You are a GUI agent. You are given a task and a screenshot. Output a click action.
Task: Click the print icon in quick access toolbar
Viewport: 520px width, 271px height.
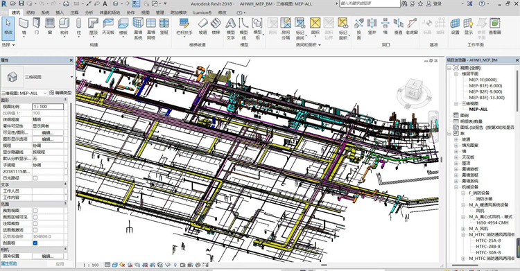[66, 3]
